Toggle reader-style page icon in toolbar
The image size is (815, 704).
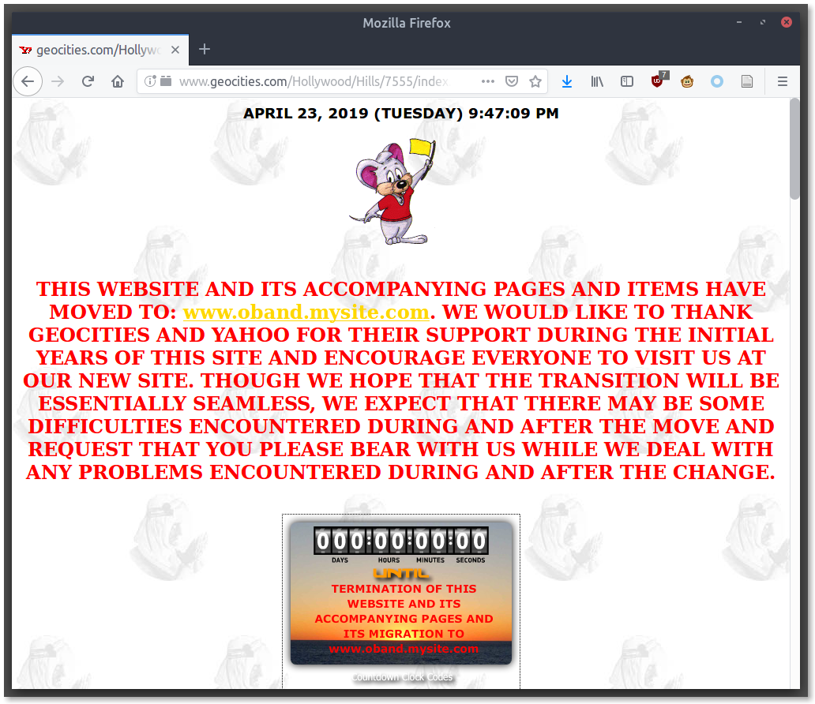(x=746, y=81)
